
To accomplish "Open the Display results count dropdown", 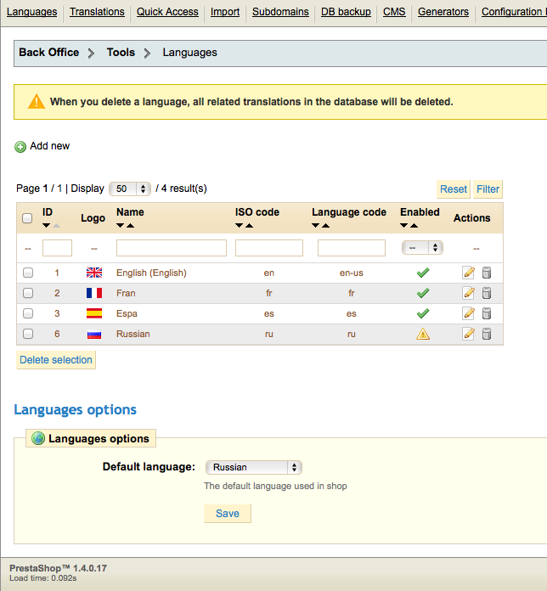I will pyautogui.click(x=130, y=189).
